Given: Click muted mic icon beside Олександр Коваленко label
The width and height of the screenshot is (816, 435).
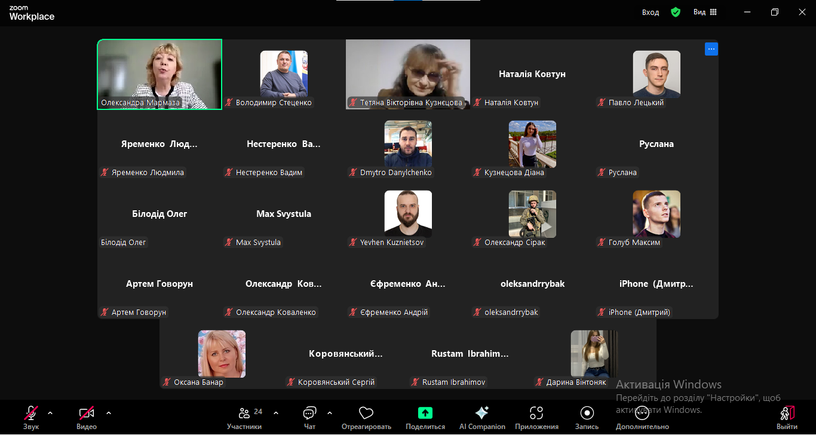Looking at the screenshot, I should pyautogui.click(x=229, y=313).
